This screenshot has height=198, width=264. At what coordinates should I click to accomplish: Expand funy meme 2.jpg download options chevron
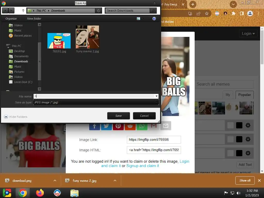coord(115,180)
